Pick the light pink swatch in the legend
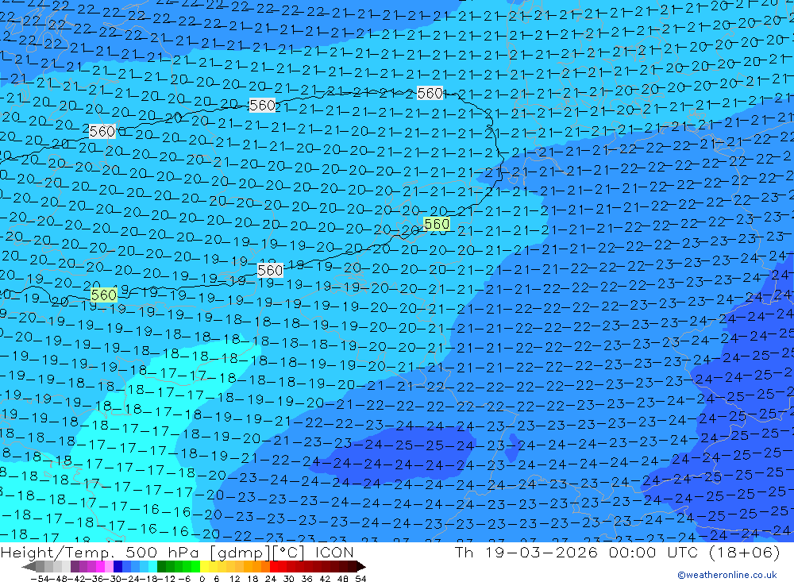The height and width of the screenshot is (582, 794). (x=109, y=567)
